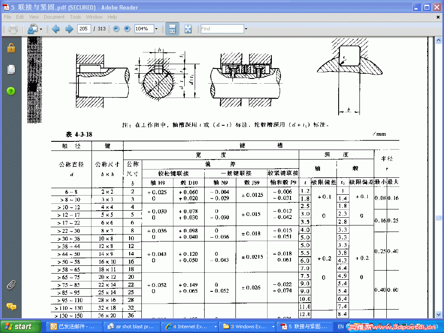Click the cell > 110 ~ 130 diameter
This screenshot has width=444, height=333.
pyautogui.click(x=69, y=308)
